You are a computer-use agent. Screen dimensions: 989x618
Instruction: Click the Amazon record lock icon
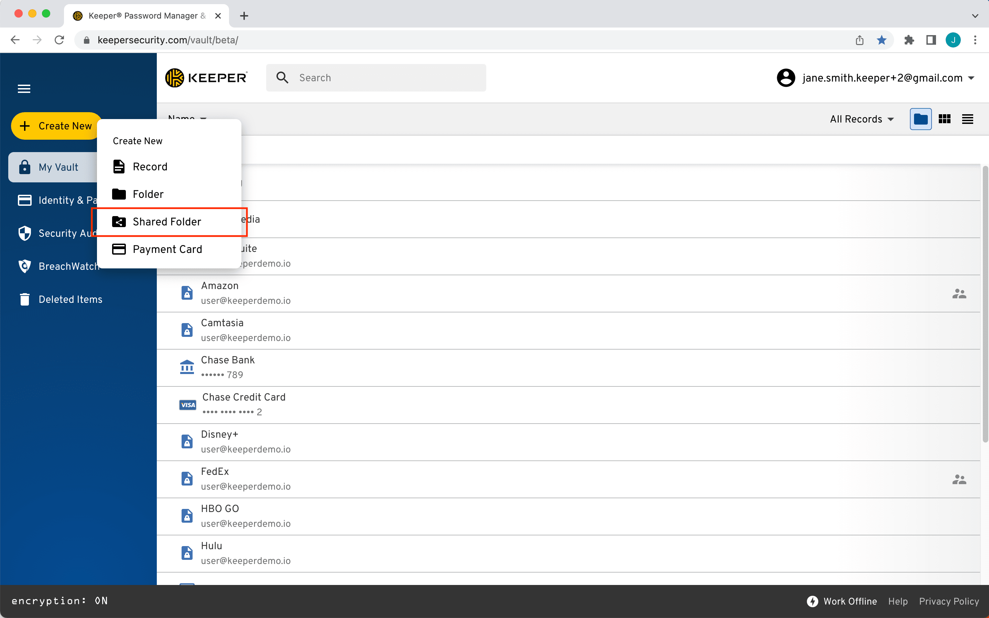pyautogui.click(x=187, y=293)
